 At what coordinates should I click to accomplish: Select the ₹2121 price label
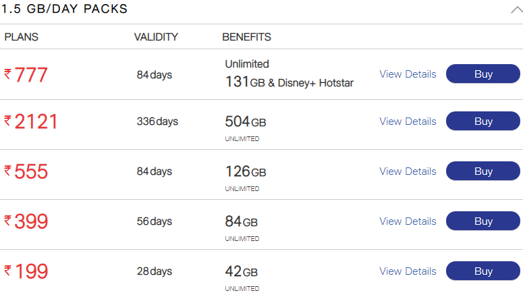30,122
